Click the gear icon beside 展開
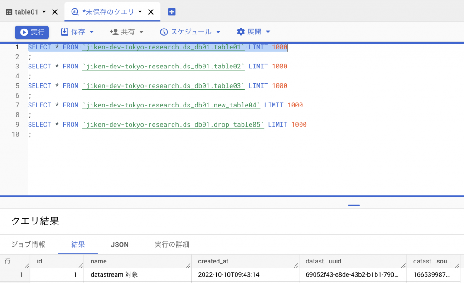Image resolution: width=464 pixels, height=283 pixels. click(x=241, y=32)
